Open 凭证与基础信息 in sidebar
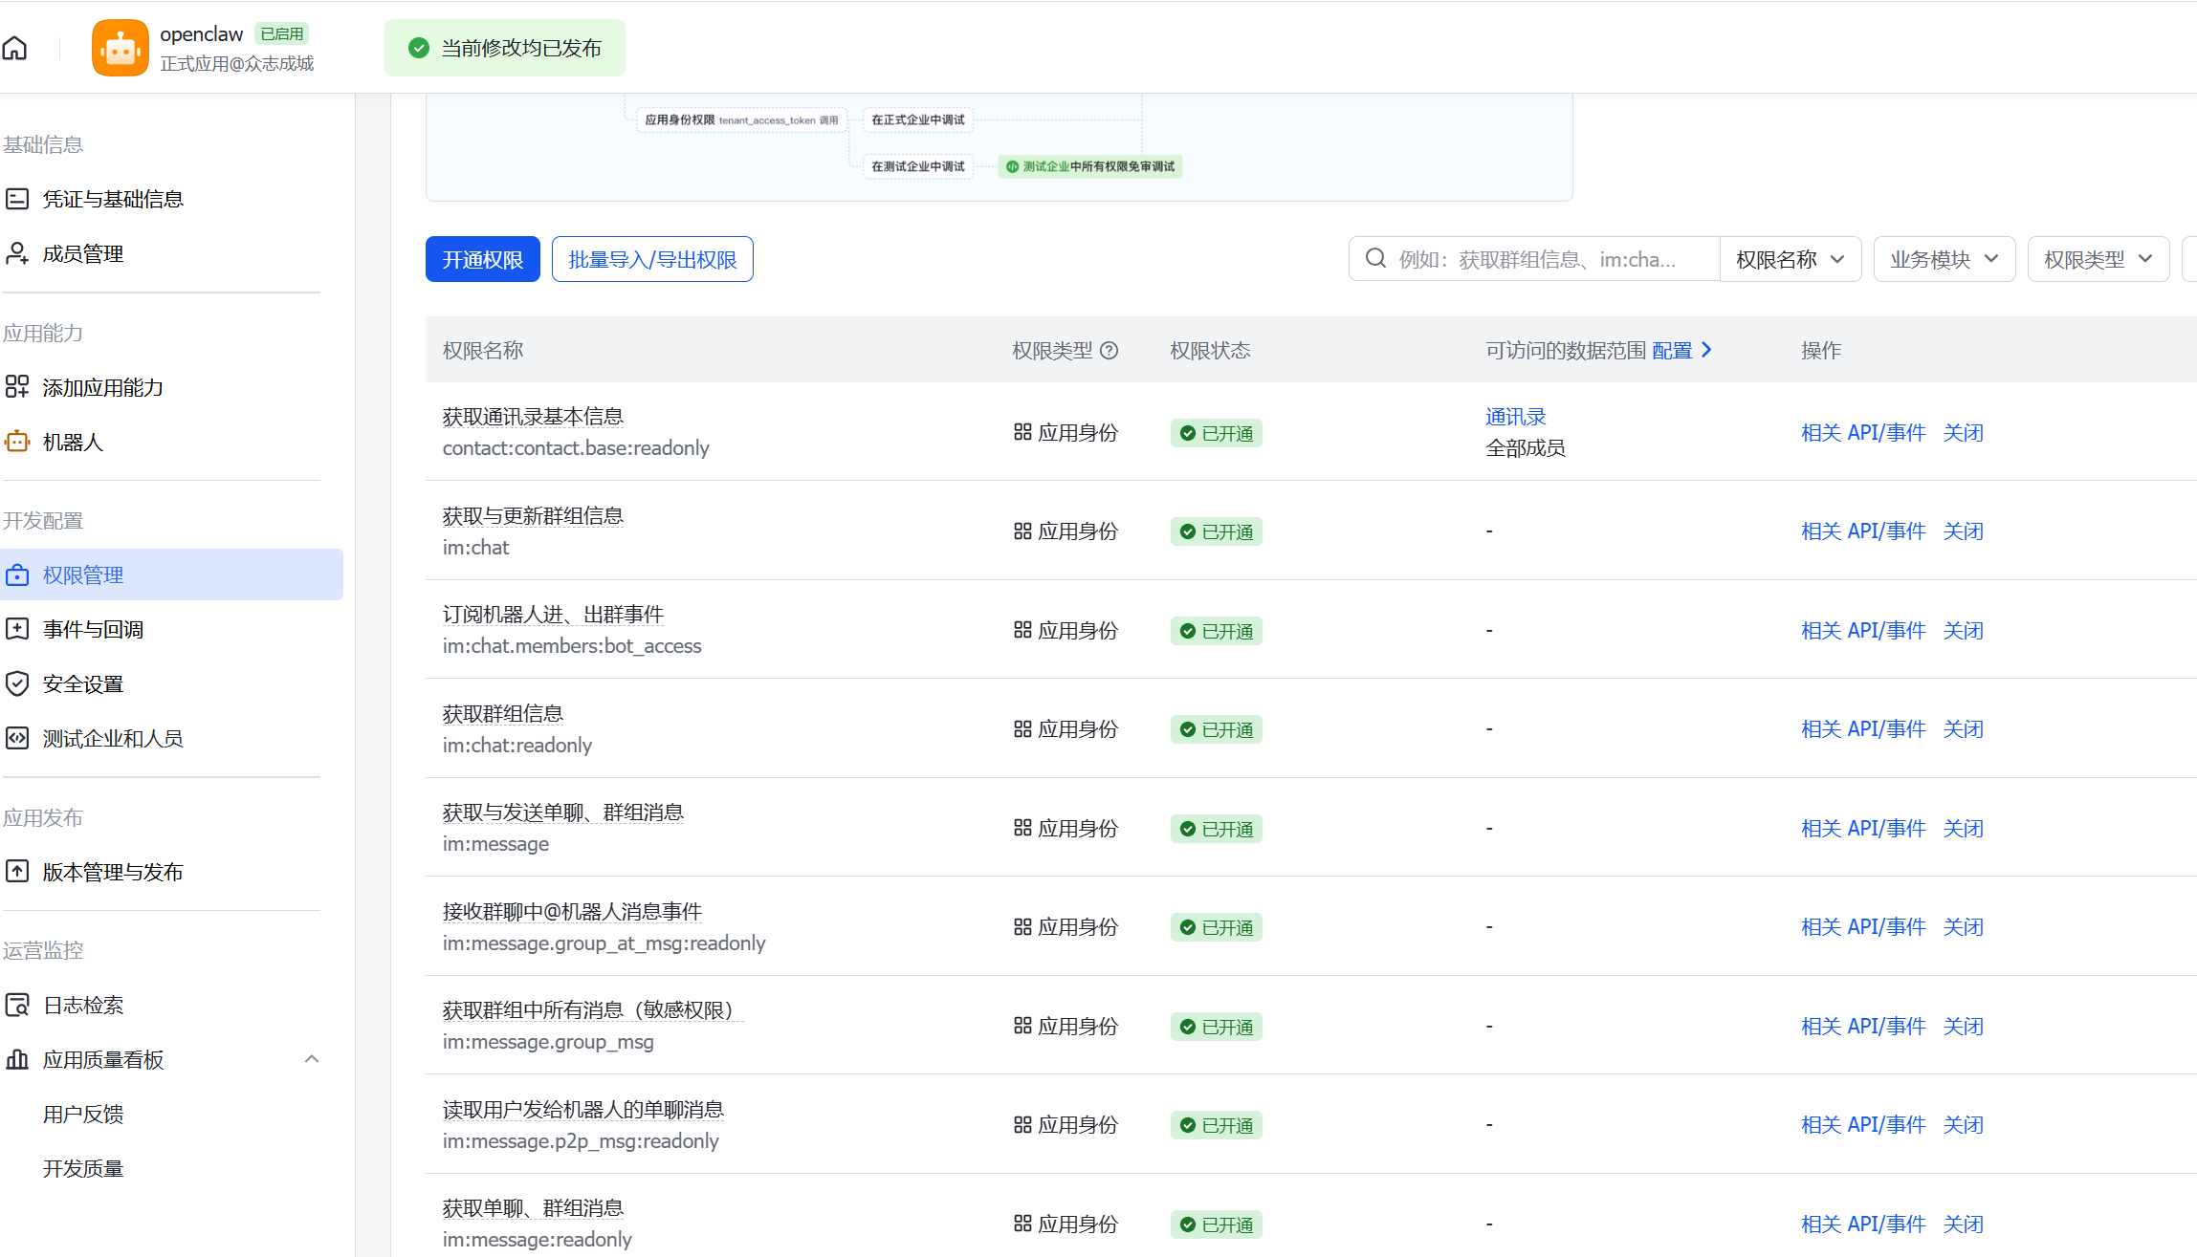The height and width of the screenshot is (1257, 2197). tap(112, 199)
